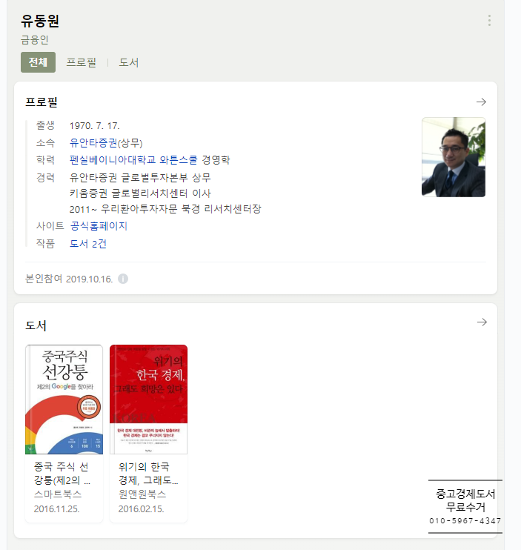Open the 유안타증권 affiliation link
The image size is (521, 550).
tap(93, 143)
